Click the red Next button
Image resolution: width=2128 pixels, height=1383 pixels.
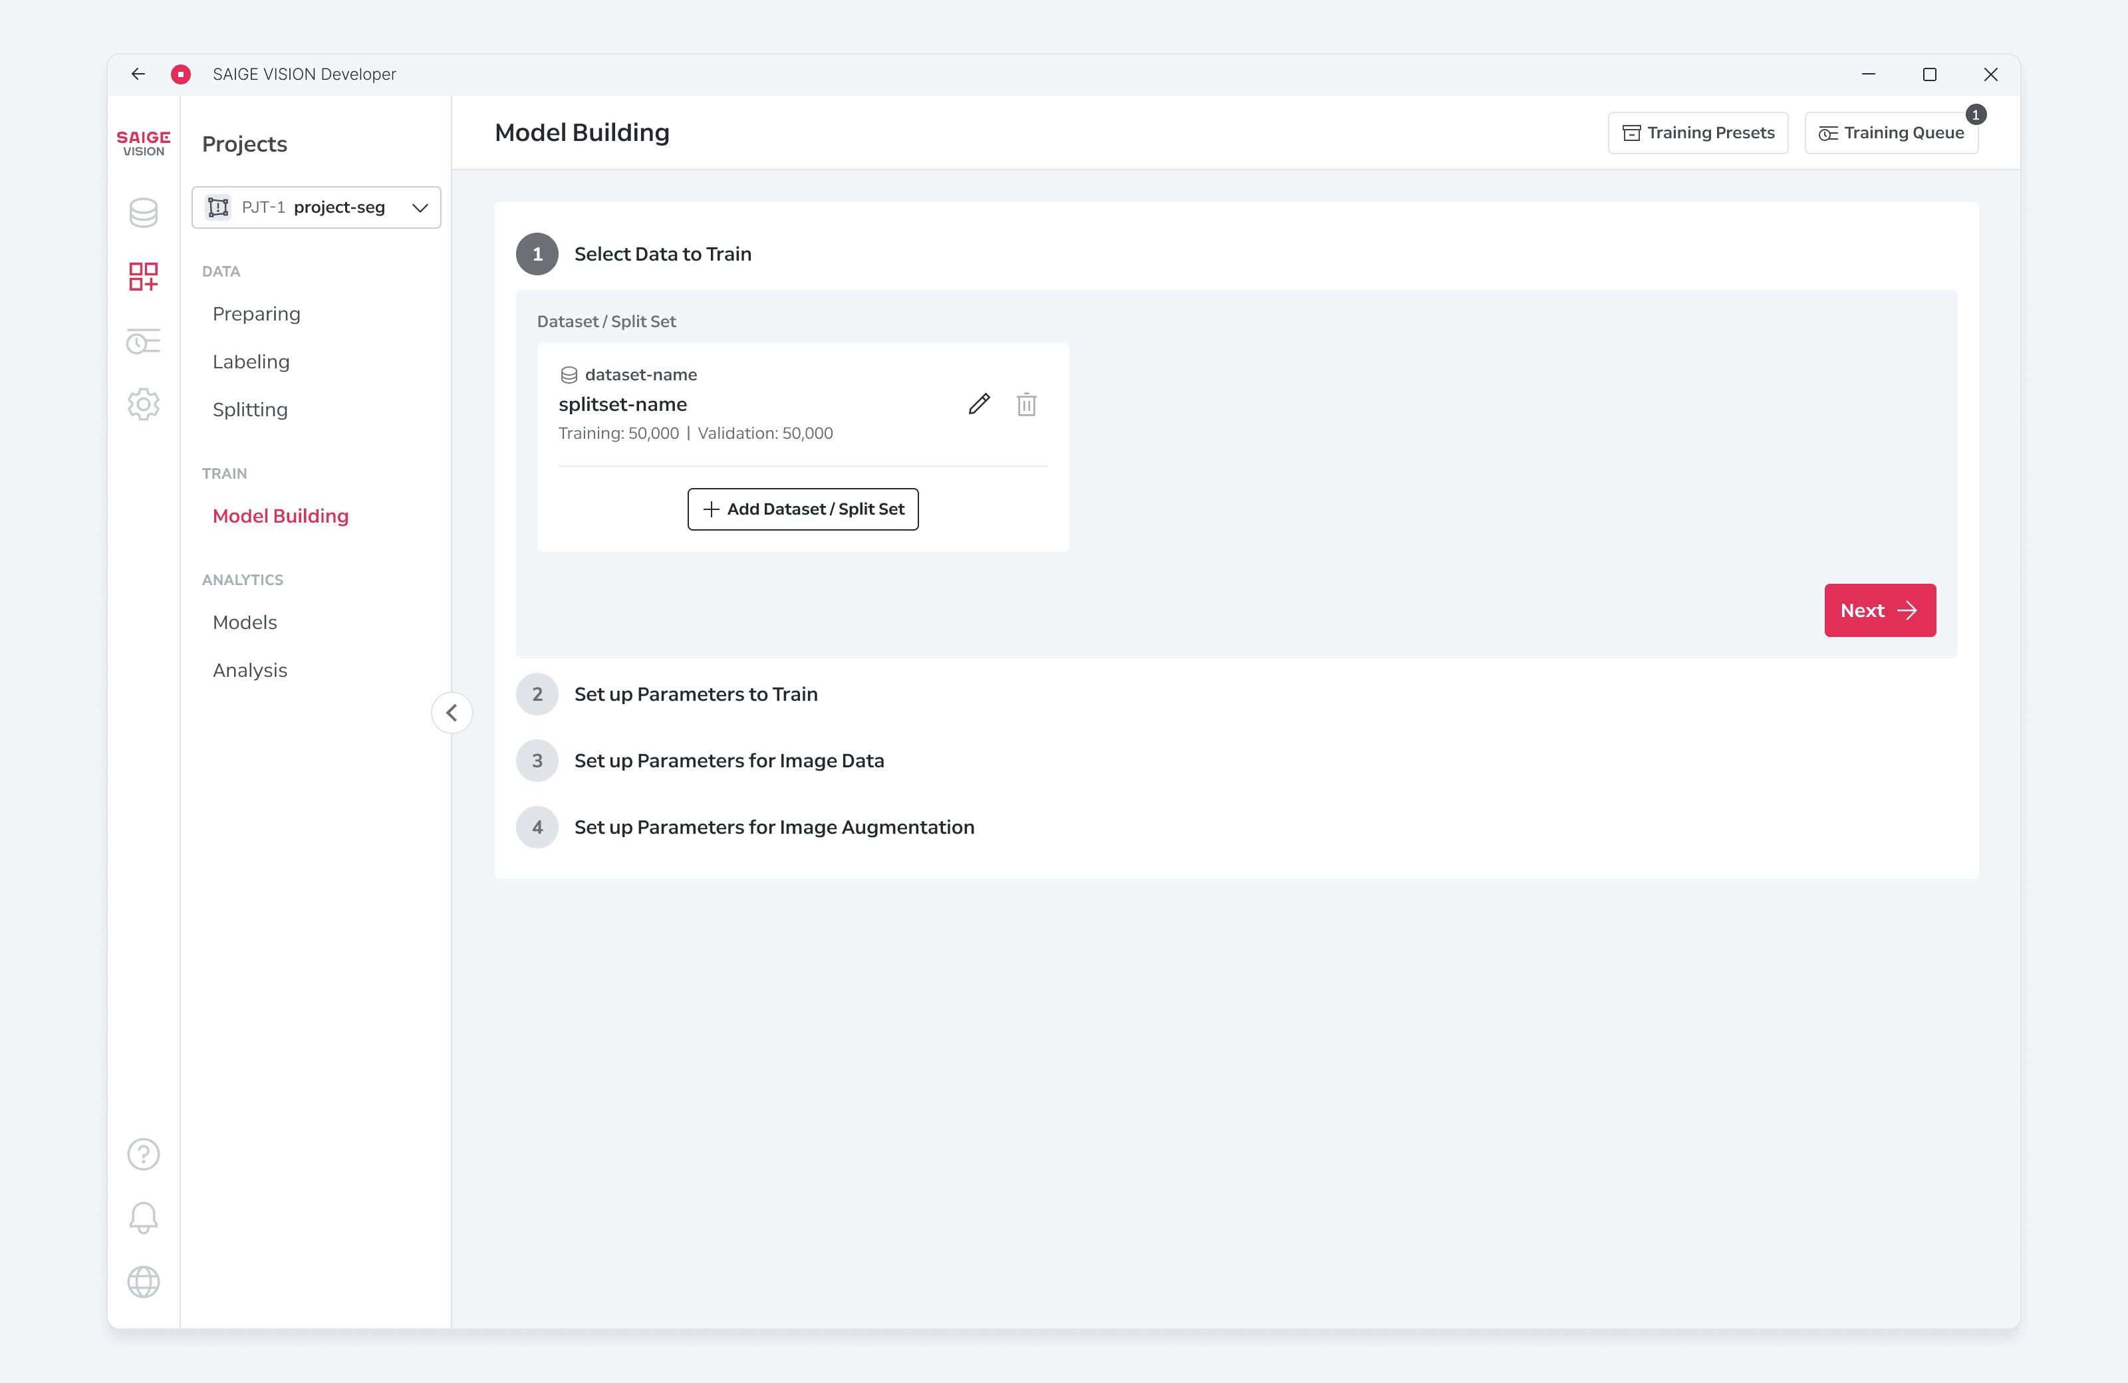[x=1879, y=610]
